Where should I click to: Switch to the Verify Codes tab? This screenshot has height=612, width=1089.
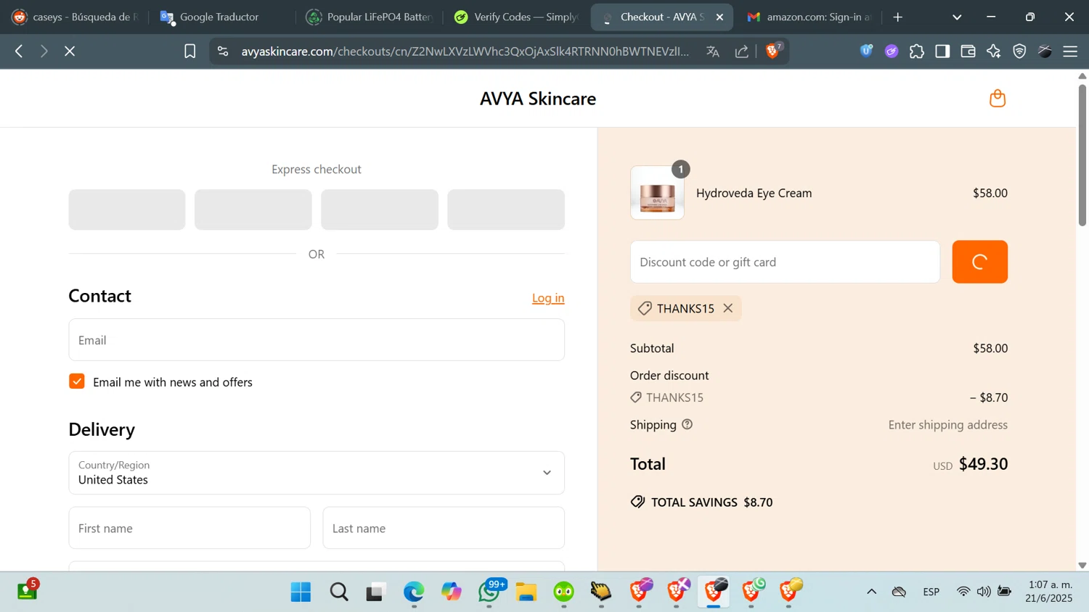click(x=517, y=17)
